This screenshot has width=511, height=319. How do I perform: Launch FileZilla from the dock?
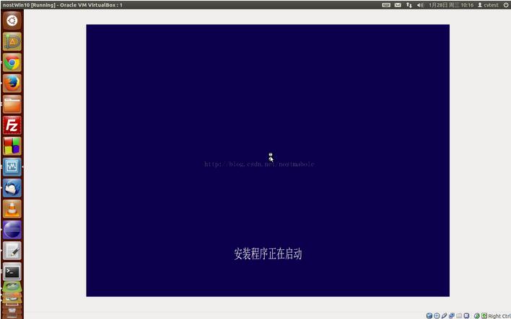pyautogui.click(x=12, y=125)
